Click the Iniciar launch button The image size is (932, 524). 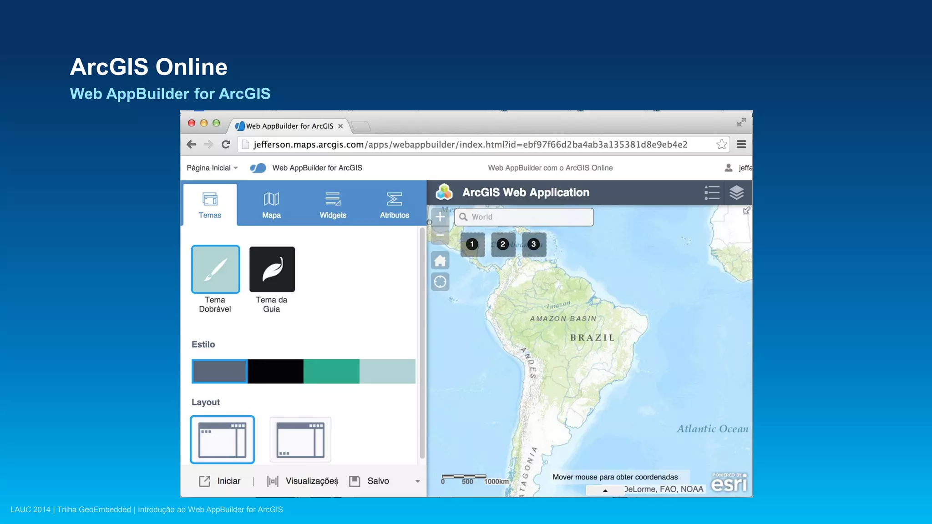[220, 481]
